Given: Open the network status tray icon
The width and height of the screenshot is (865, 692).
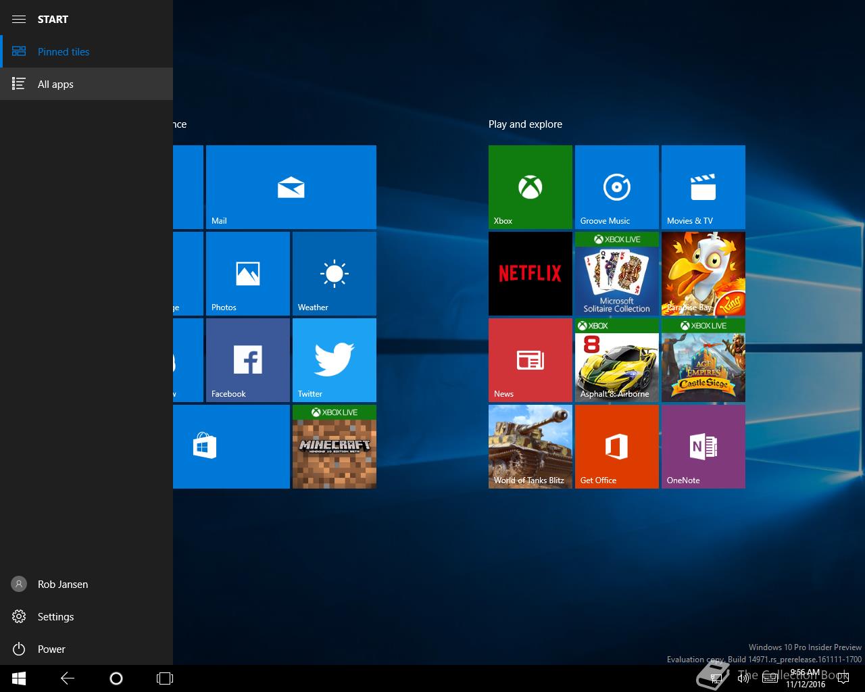Looking at the screenshot, I should 716,678.
